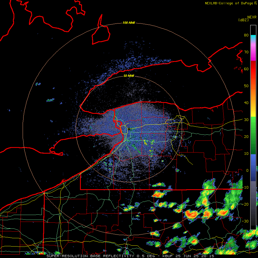The width and height of the screenshot is (258, 258).
Task: Click the 50 dBZ scale label
Action: pos(246,86)
